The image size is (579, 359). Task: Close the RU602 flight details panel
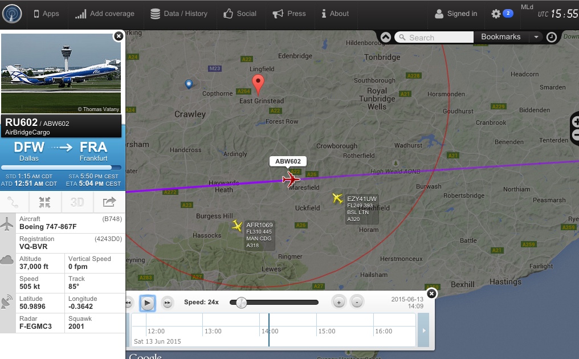point(119,36)
